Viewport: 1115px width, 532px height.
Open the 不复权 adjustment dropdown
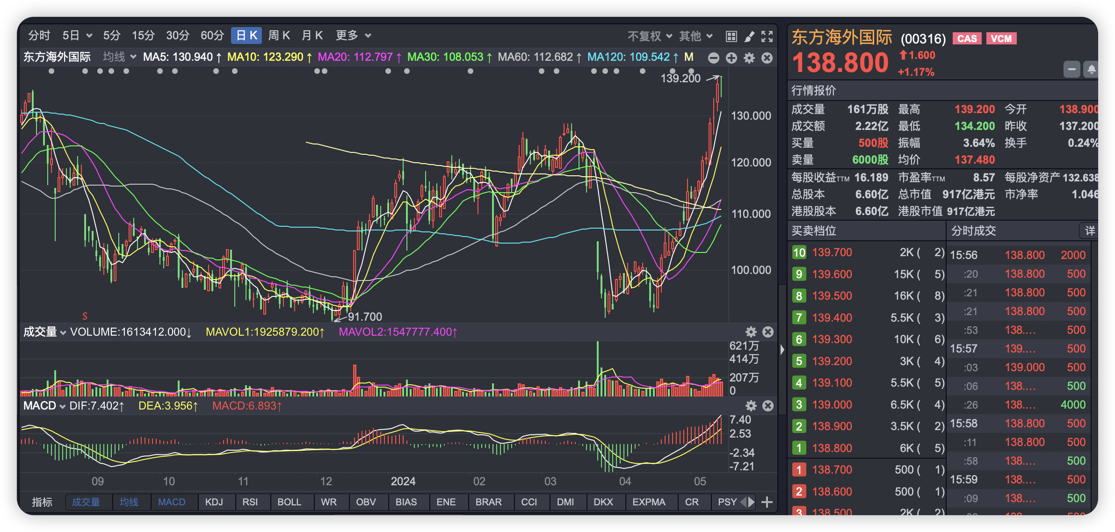[650, 36]
